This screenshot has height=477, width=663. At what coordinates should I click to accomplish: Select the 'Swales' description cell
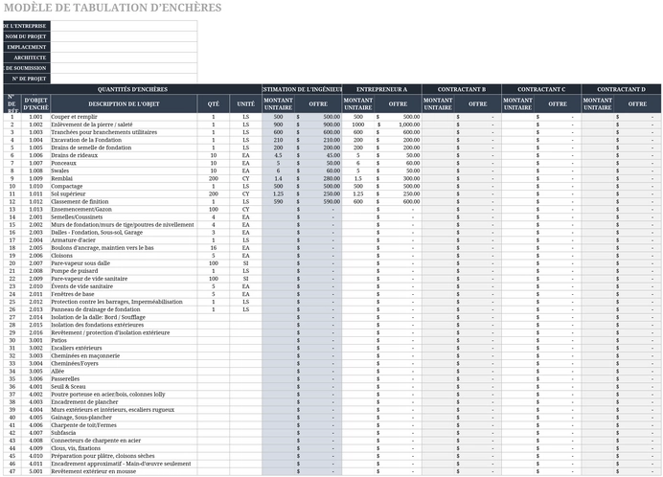point(124,170)
